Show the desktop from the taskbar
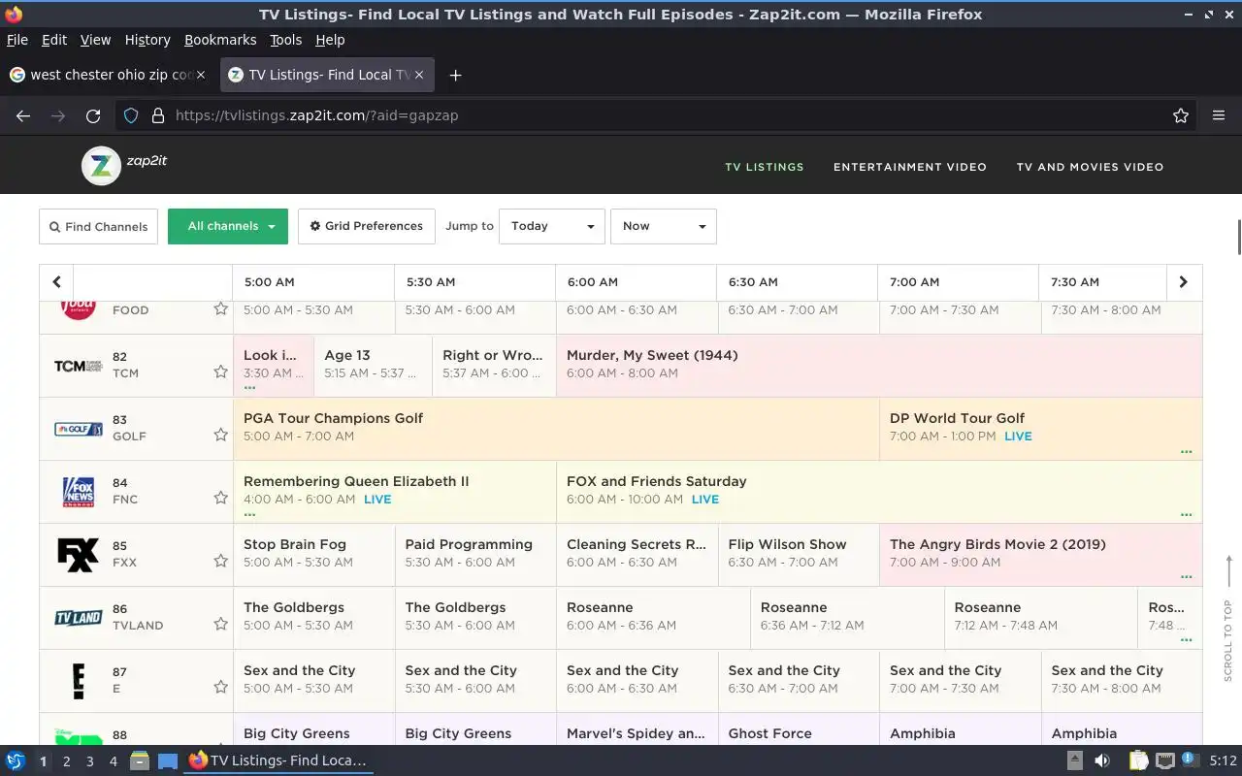 click(168, 760)
